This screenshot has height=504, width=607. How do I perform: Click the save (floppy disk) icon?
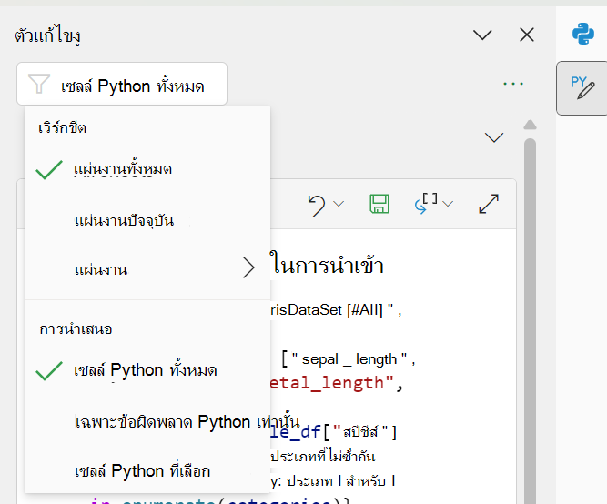tap(379, 204)
